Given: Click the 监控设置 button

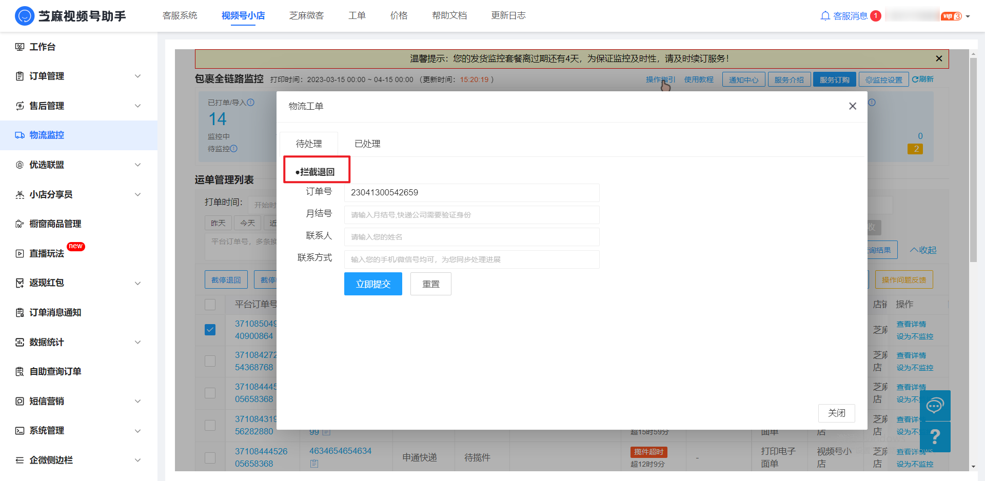Looking at the screenshot, I should (883, 79).
